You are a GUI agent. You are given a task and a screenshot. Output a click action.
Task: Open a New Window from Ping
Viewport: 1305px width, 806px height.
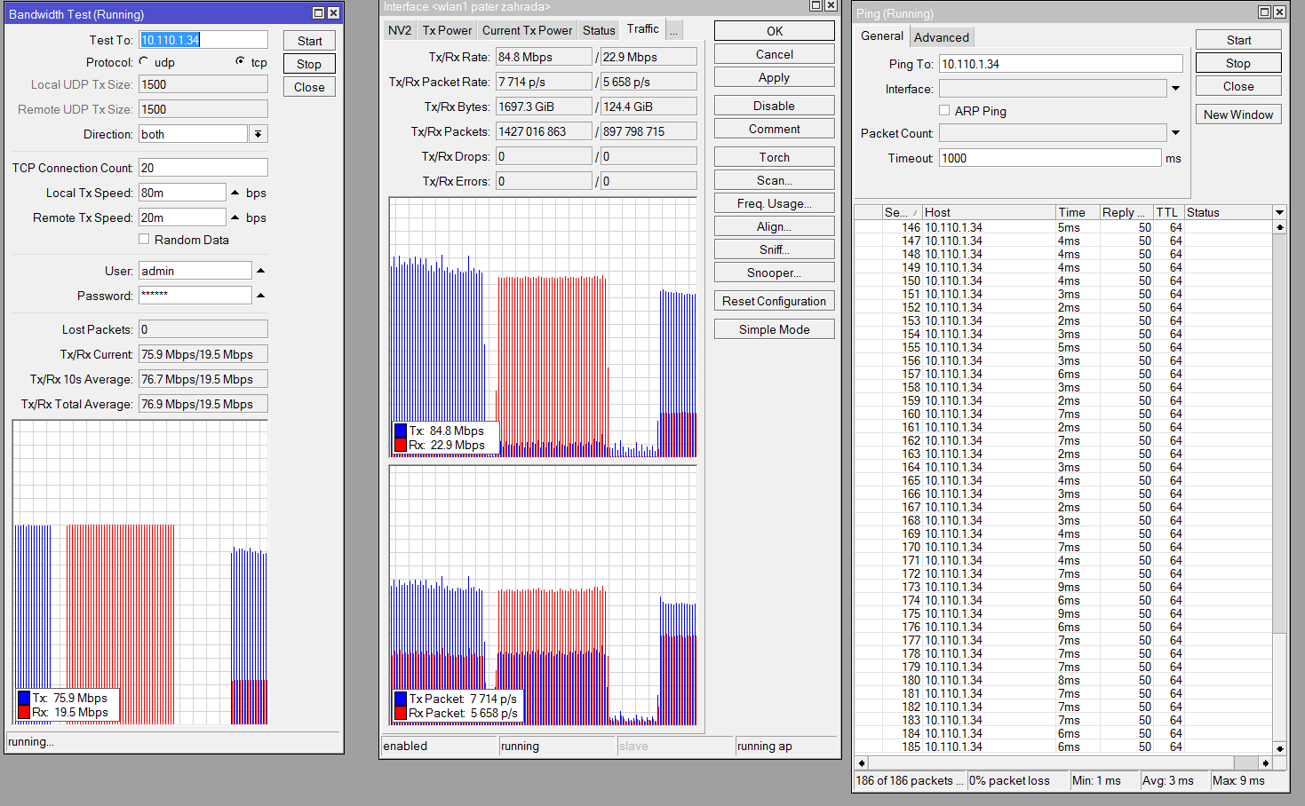pos(1238,115)
